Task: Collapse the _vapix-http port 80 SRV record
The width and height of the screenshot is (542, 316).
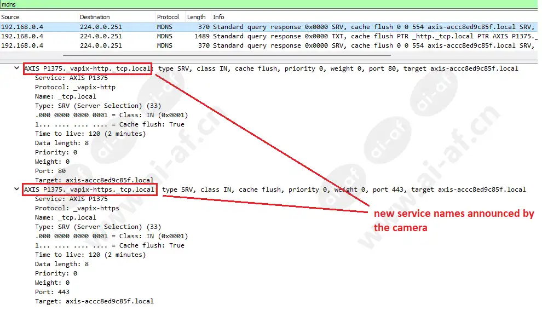Action: (16, 68)
